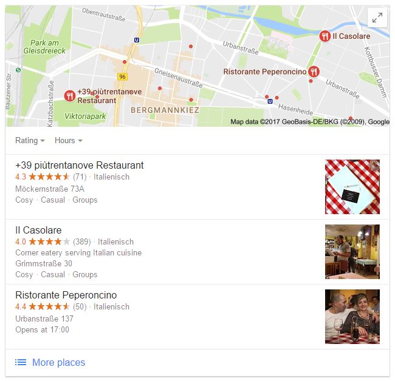Image resolution: width=395 pixels, height=381 pixels.
Task: Click the More places link
Action: click(x=59, y=362)
